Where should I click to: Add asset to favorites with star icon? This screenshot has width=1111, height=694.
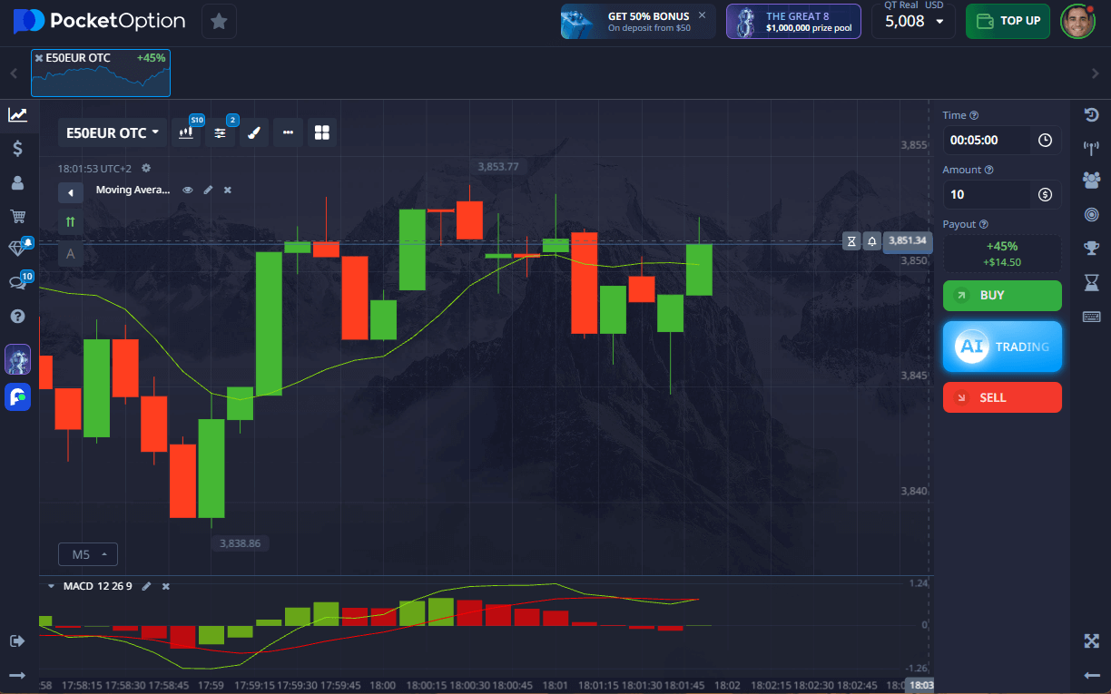219,21
